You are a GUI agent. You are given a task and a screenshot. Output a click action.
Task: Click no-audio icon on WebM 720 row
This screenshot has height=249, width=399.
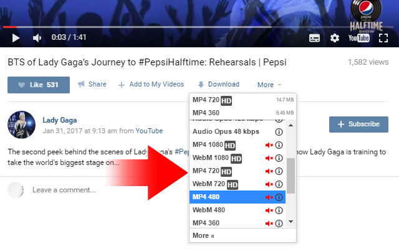click(x=269, y=184)
